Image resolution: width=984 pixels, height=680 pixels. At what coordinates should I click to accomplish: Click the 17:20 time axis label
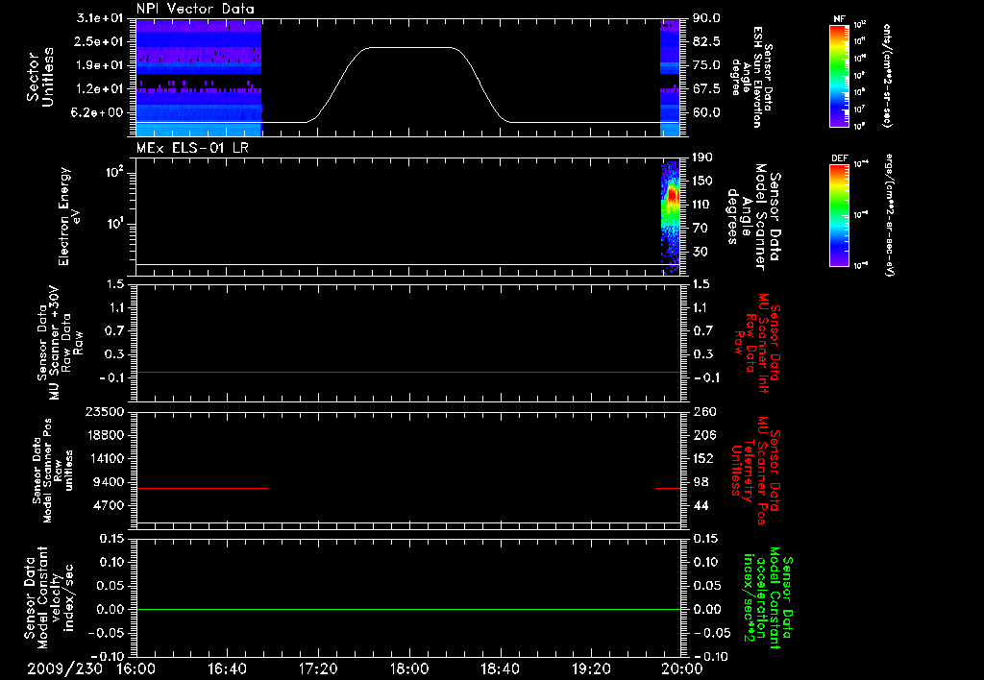click(x=318, y=668)
